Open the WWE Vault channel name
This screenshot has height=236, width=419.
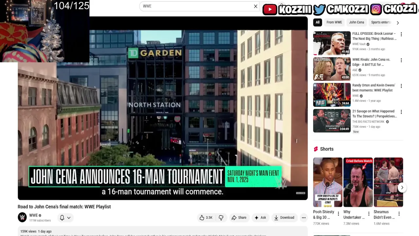point(359,44)
